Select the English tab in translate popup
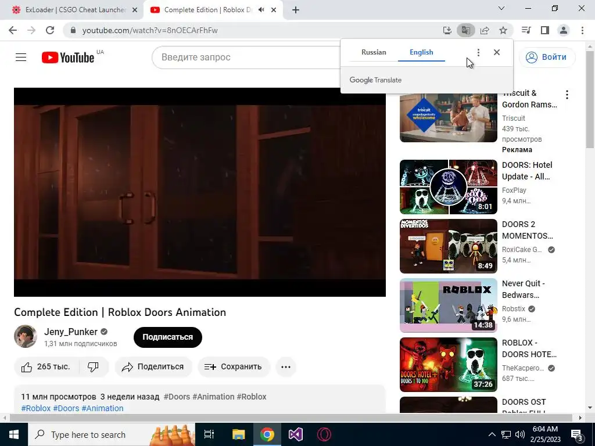Screen dimensions: 595x446 pyautogui.click(x=421, y=52)
